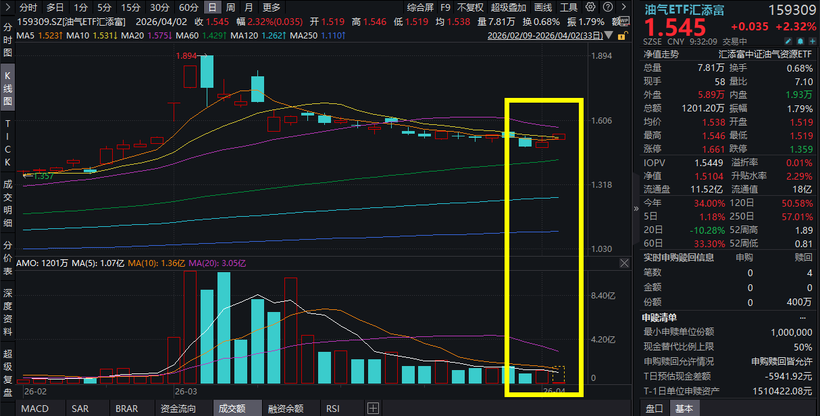Click the pencil edit icon near SZSE
This screenshot has height=416, width=820.
[788, 41]
